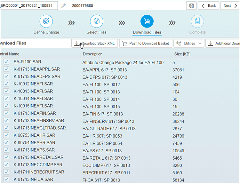The height and width of the screenshot is (184, 240).
Task: Sort by the Size [KB] column header
Action: point(182,54)
